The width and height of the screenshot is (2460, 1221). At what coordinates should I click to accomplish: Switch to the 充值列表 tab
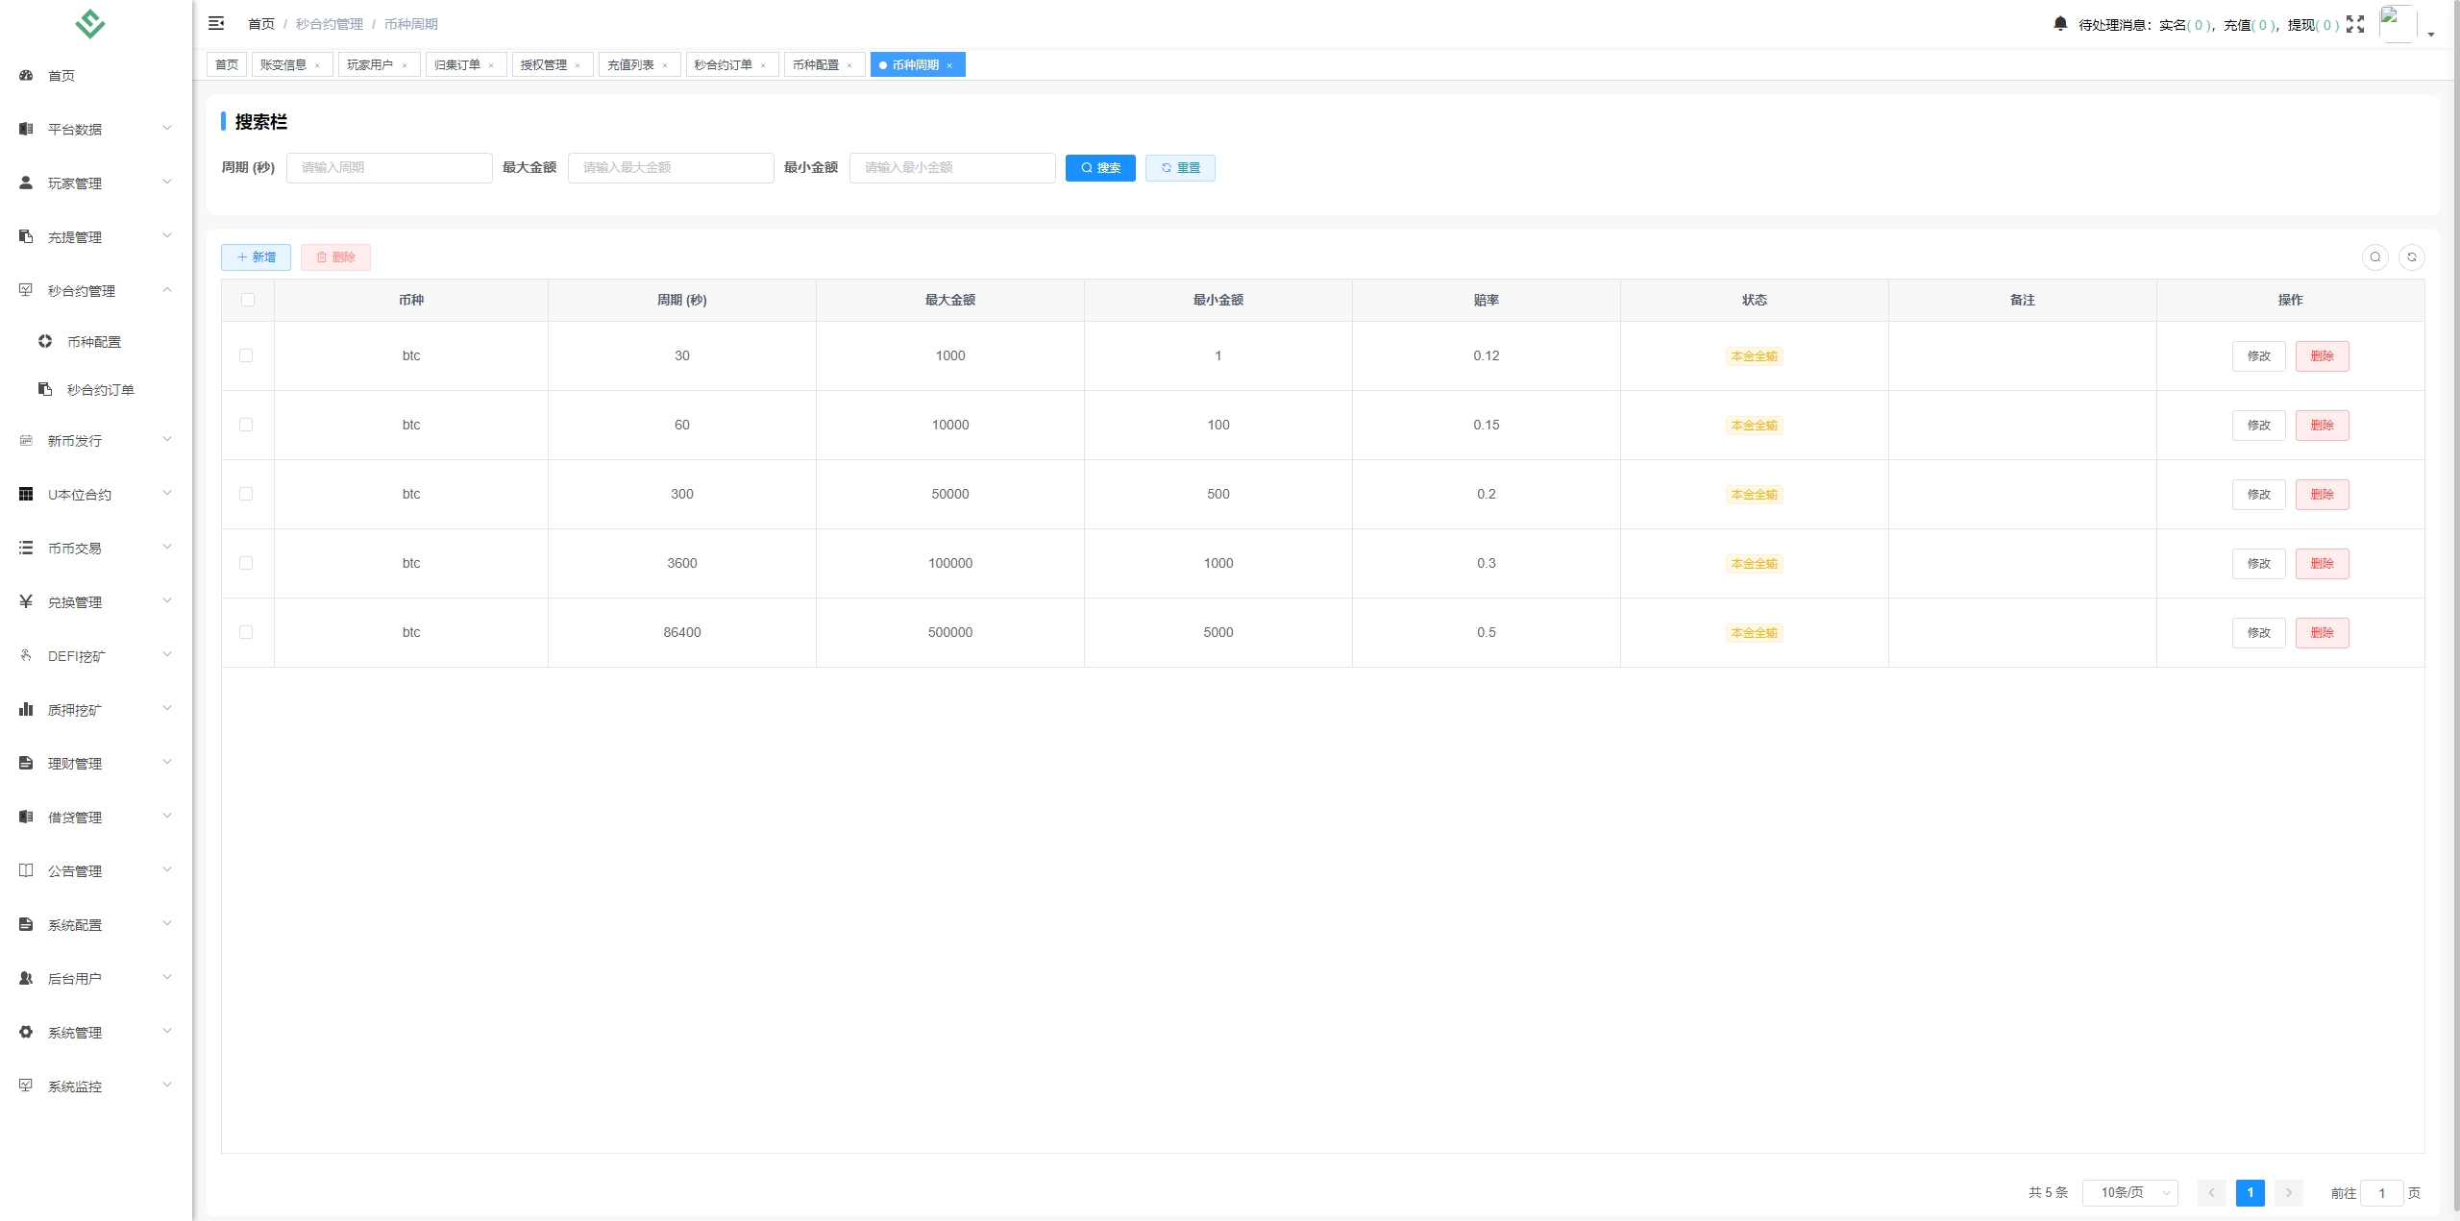639,64
